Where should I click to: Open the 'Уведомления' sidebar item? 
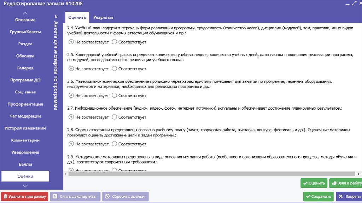pos(25,152)
